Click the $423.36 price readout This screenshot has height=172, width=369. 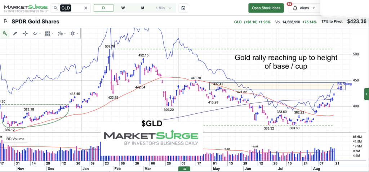357,22
